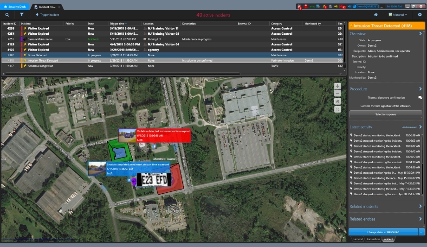Open incident bolt notification tray icon
427x247 pixels.
324,6
